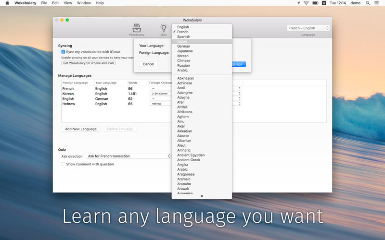The width and height of the screenshot is (385, 240).
Task: Choose Japanese in the language popup
Action: [185, 51]
